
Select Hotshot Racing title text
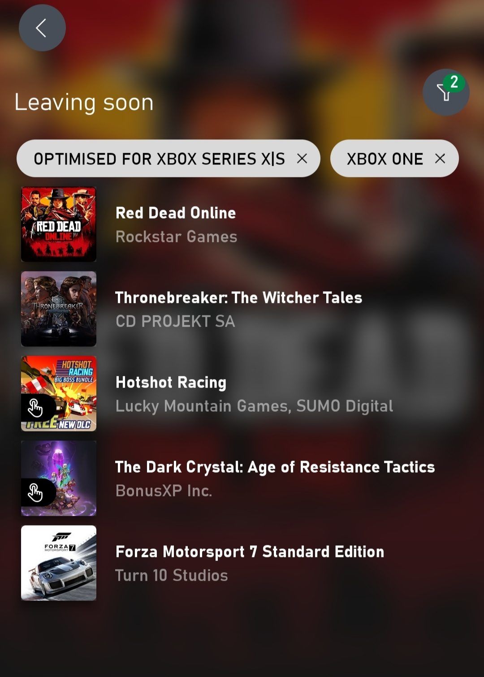coord(171,382)
